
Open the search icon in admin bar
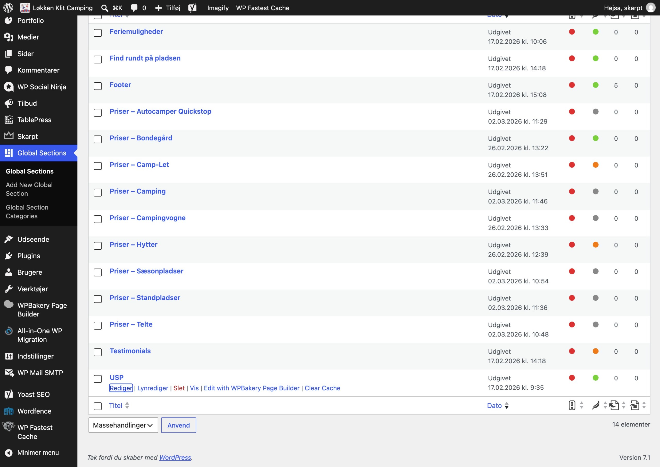(x=105, y=8)
